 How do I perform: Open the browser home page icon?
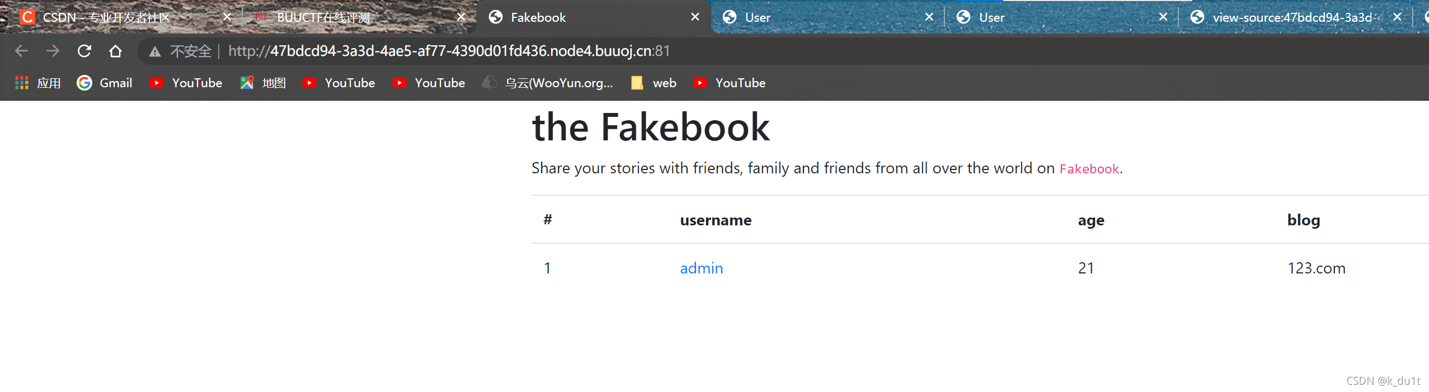[x=115, y=51]
